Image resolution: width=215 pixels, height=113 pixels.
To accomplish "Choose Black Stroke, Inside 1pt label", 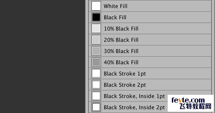I will click(134, 96).
